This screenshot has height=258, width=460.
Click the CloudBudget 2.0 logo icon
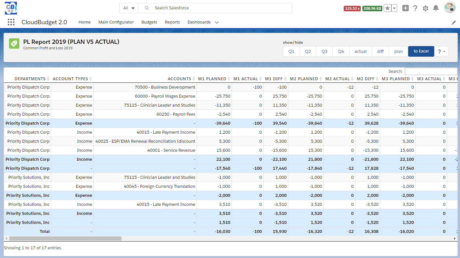[x=11, y=8]
